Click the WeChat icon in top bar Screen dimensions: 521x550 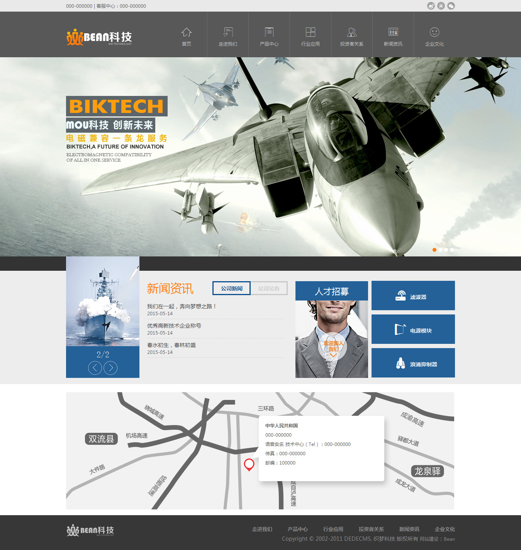click(x=451, y=6)
